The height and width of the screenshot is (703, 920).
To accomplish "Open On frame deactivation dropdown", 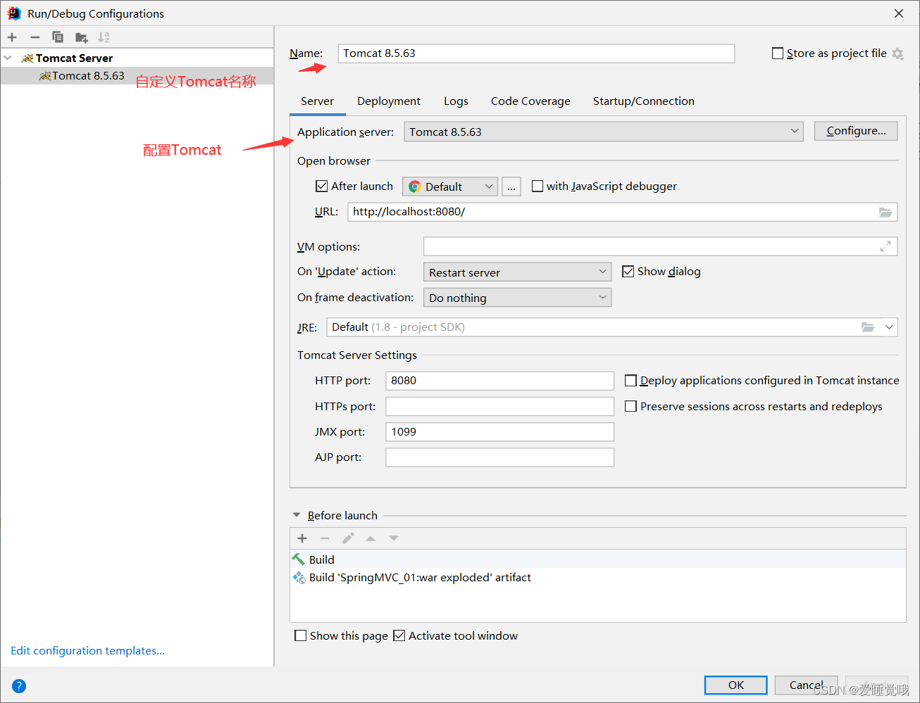I will tap(517, 298).
